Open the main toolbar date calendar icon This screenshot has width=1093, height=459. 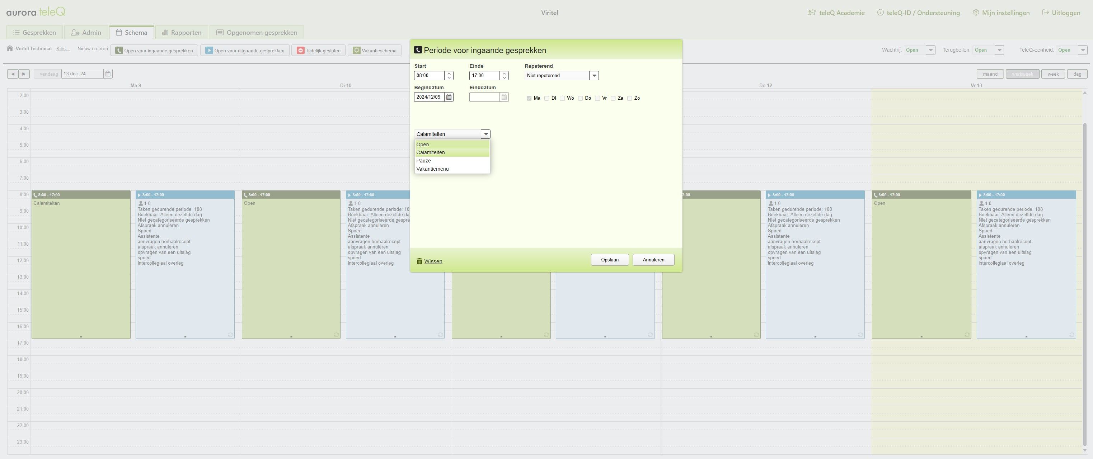coord(108,74)
